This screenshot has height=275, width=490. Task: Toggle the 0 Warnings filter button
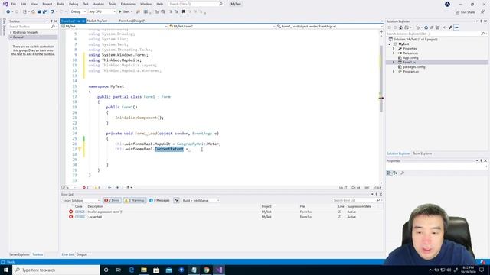coord(135,200)
